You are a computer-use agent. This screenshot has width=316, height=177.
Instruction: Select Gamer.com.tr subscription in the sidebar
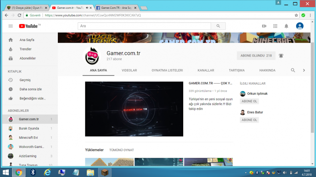(x=30, y=119)
